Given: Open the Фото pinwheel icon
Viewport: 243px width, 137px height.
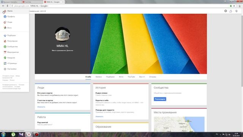Looking at the screenshot, I should tap(5, 28).
